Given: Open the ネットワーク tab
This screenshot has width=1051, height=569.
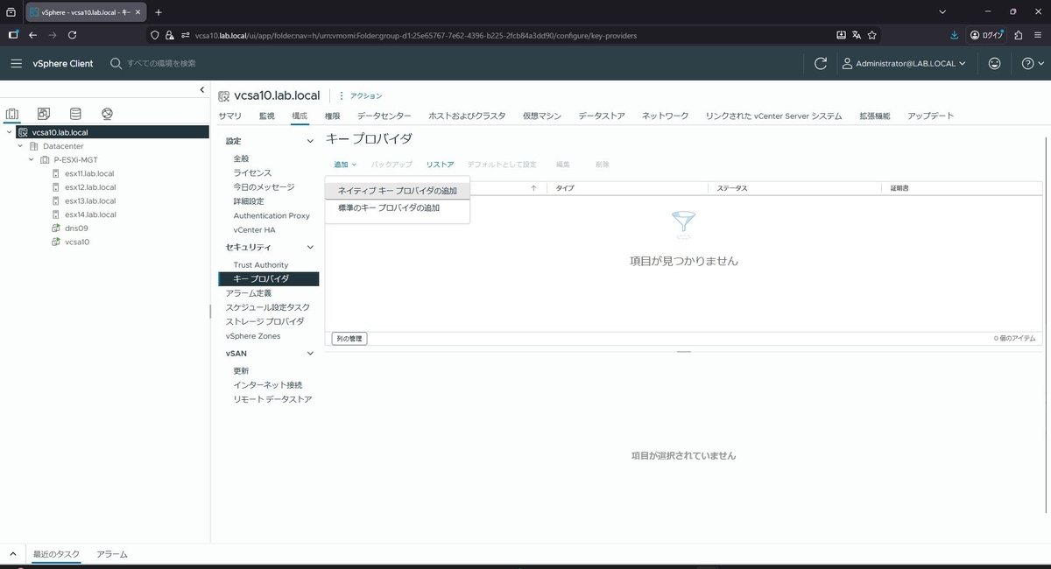Looking at the screenshot, I should [666, 116].
